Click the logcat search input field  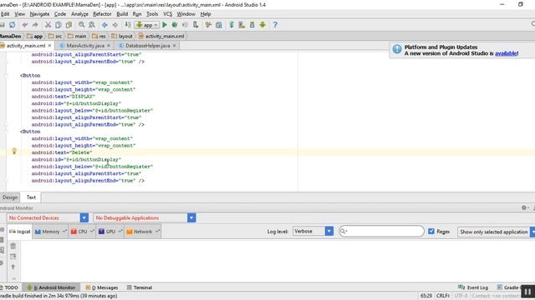click(381, 232)
